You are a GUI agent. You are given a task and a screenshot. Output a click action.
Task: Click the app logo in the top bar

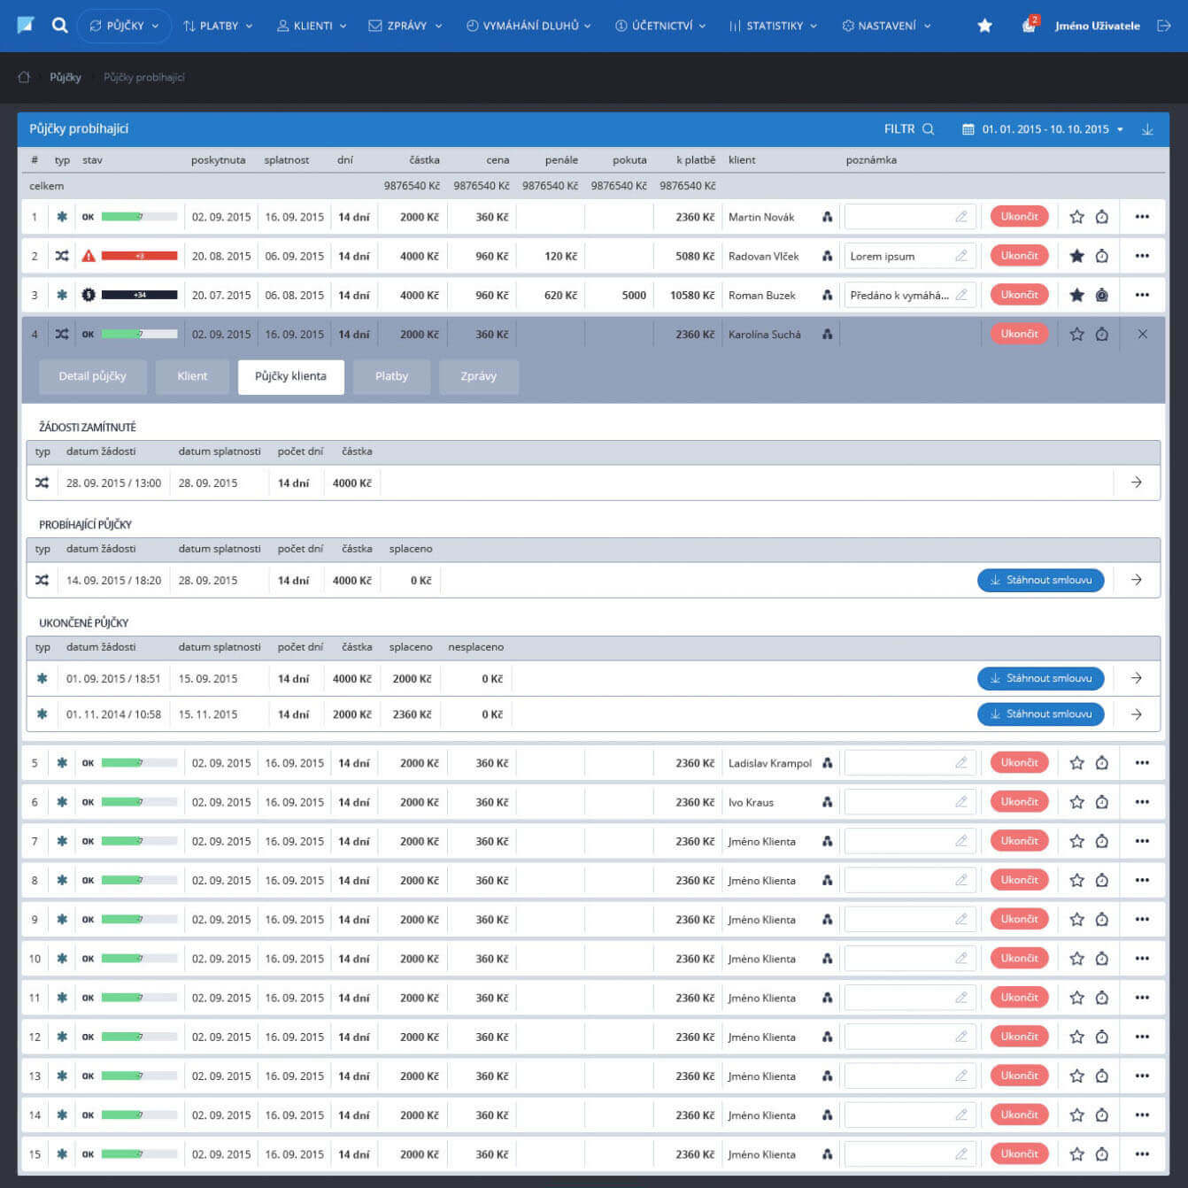click(26, 26)
